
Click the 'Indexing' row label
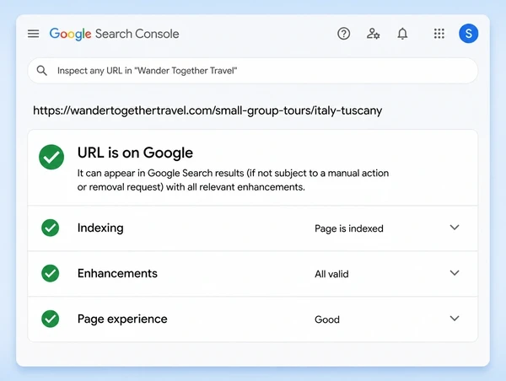(x=100, y=228)
